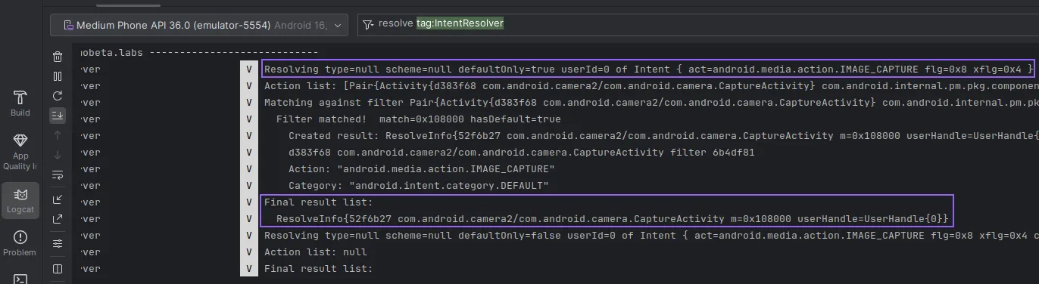
Task: Select the 'd383f68 com.android.camera2' filter 6b4df81 line
Action: tap(521, 153)
